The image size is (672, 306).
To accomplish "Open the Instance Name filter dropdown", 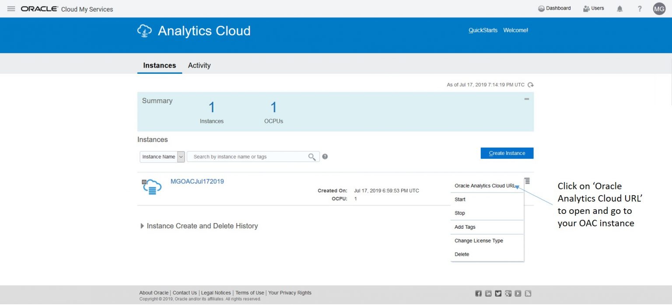I will coord(180,156).
